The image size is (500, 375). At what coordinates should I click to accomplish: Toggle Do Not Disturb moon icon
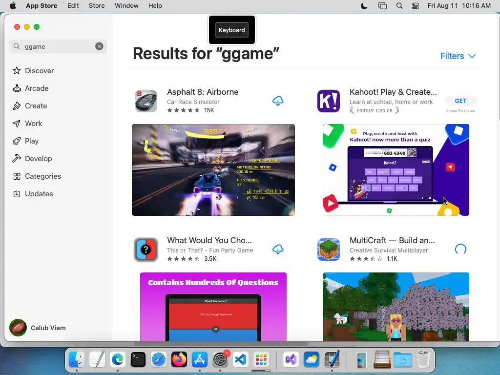point(364,6)
